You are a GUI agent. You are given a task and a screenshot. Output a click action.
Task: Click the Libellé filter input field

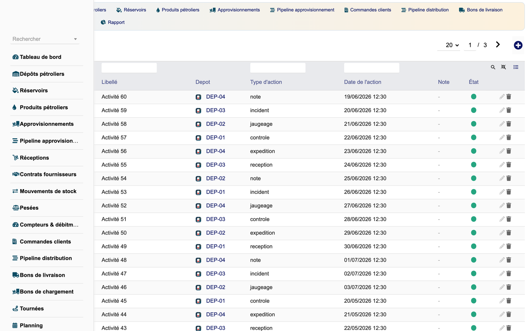coord(129,67)
